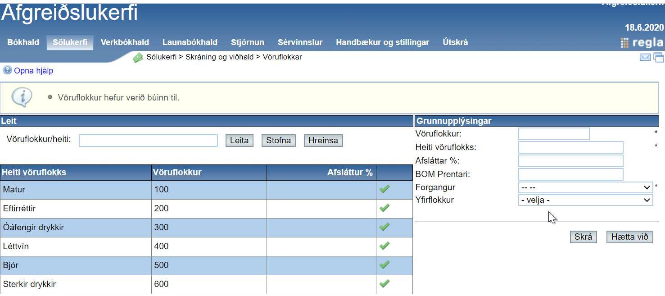Go to the Launabókhald menu
This screenshot has height=296, width=665.
[x=190, y=42]
